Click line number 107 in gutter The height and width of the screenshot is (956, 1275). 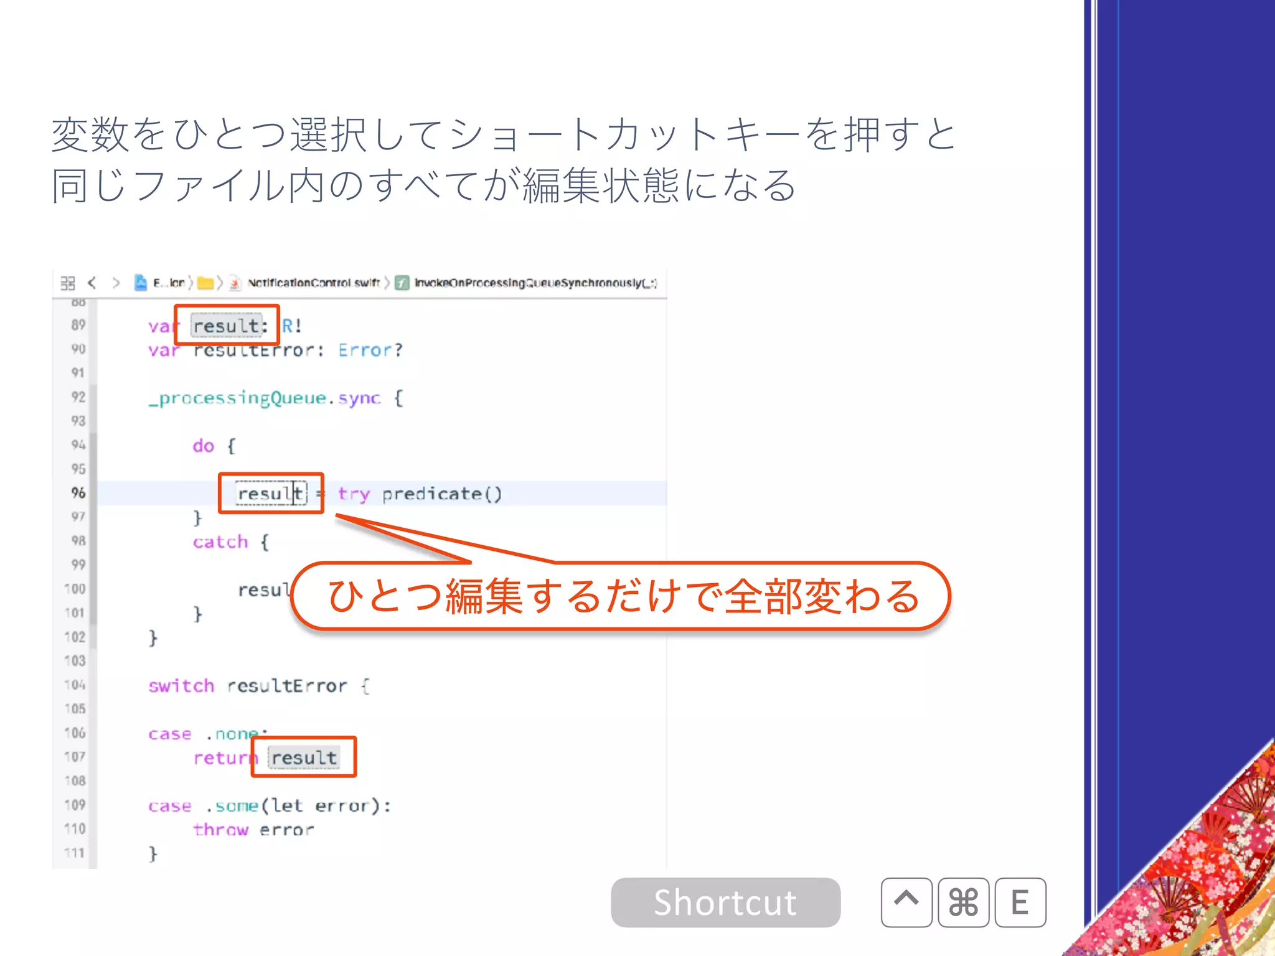click(x=75, y=757)
